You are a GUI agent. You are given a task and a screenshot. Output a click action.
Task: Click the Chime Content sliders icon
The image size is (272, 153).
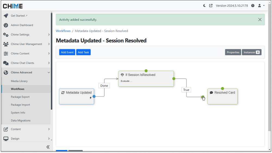(6, 54)
